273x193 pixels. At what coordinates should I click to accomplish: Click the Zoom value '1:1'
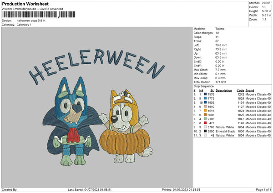(264, 19)
